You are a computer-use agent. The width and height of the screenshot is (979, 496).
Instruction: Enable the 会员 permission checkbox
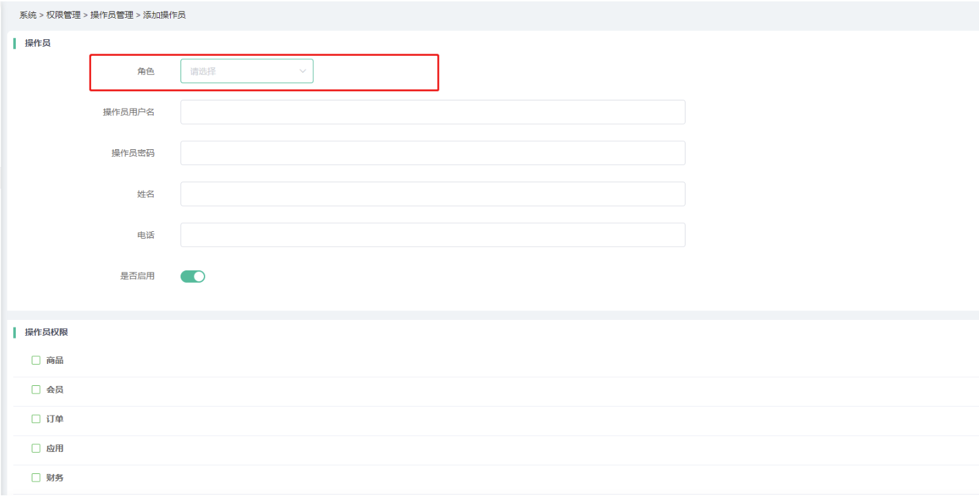pyautogui.click(x=36, y=389)
